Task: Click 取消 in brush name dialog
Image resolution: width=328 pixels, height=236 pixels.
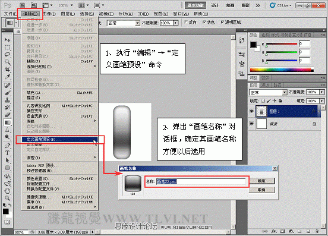Action: click(261, 190)
